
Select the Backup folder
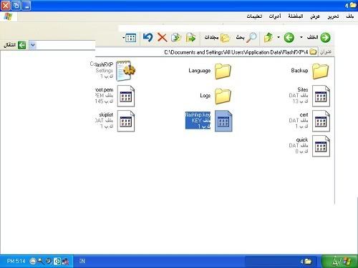tap(310, 71)
